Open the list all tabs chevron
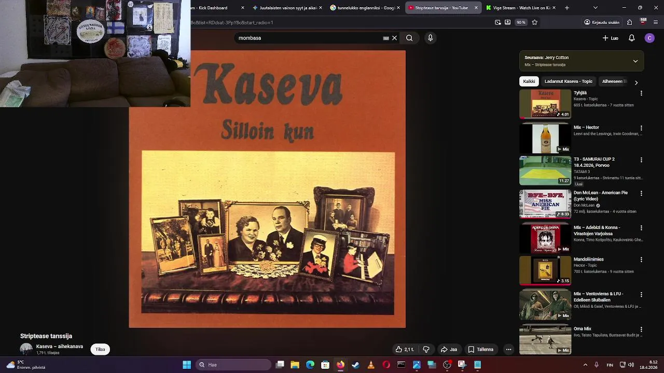664x373 pixels. (x=595, y=8)
